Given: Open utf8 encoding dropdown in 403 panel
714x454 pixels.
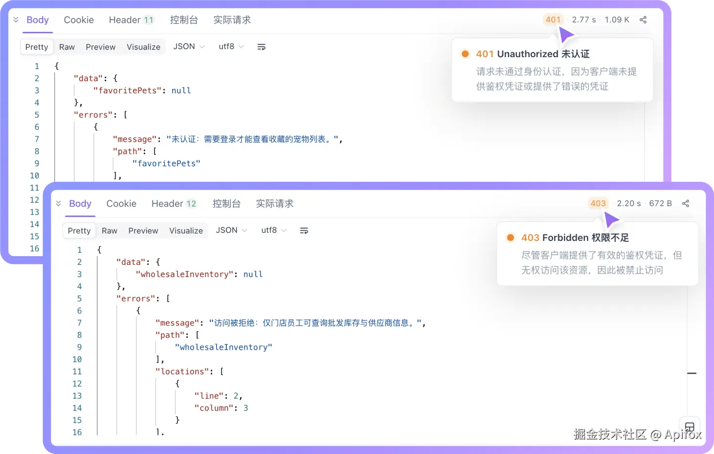Looking at the screenshot, I should [x=273, y=230].
